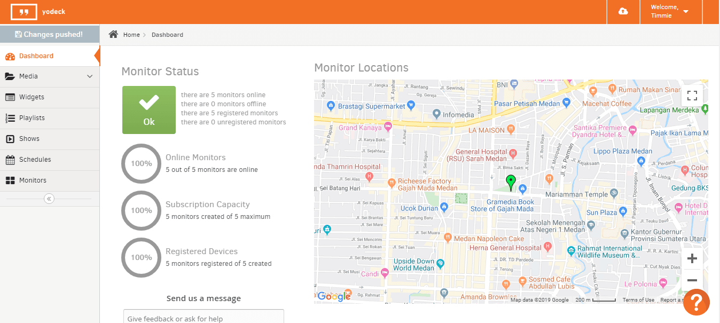720x323 pixels.
Task: Collapse the sidebar with double-chevron button
Action: pos(49,199)
